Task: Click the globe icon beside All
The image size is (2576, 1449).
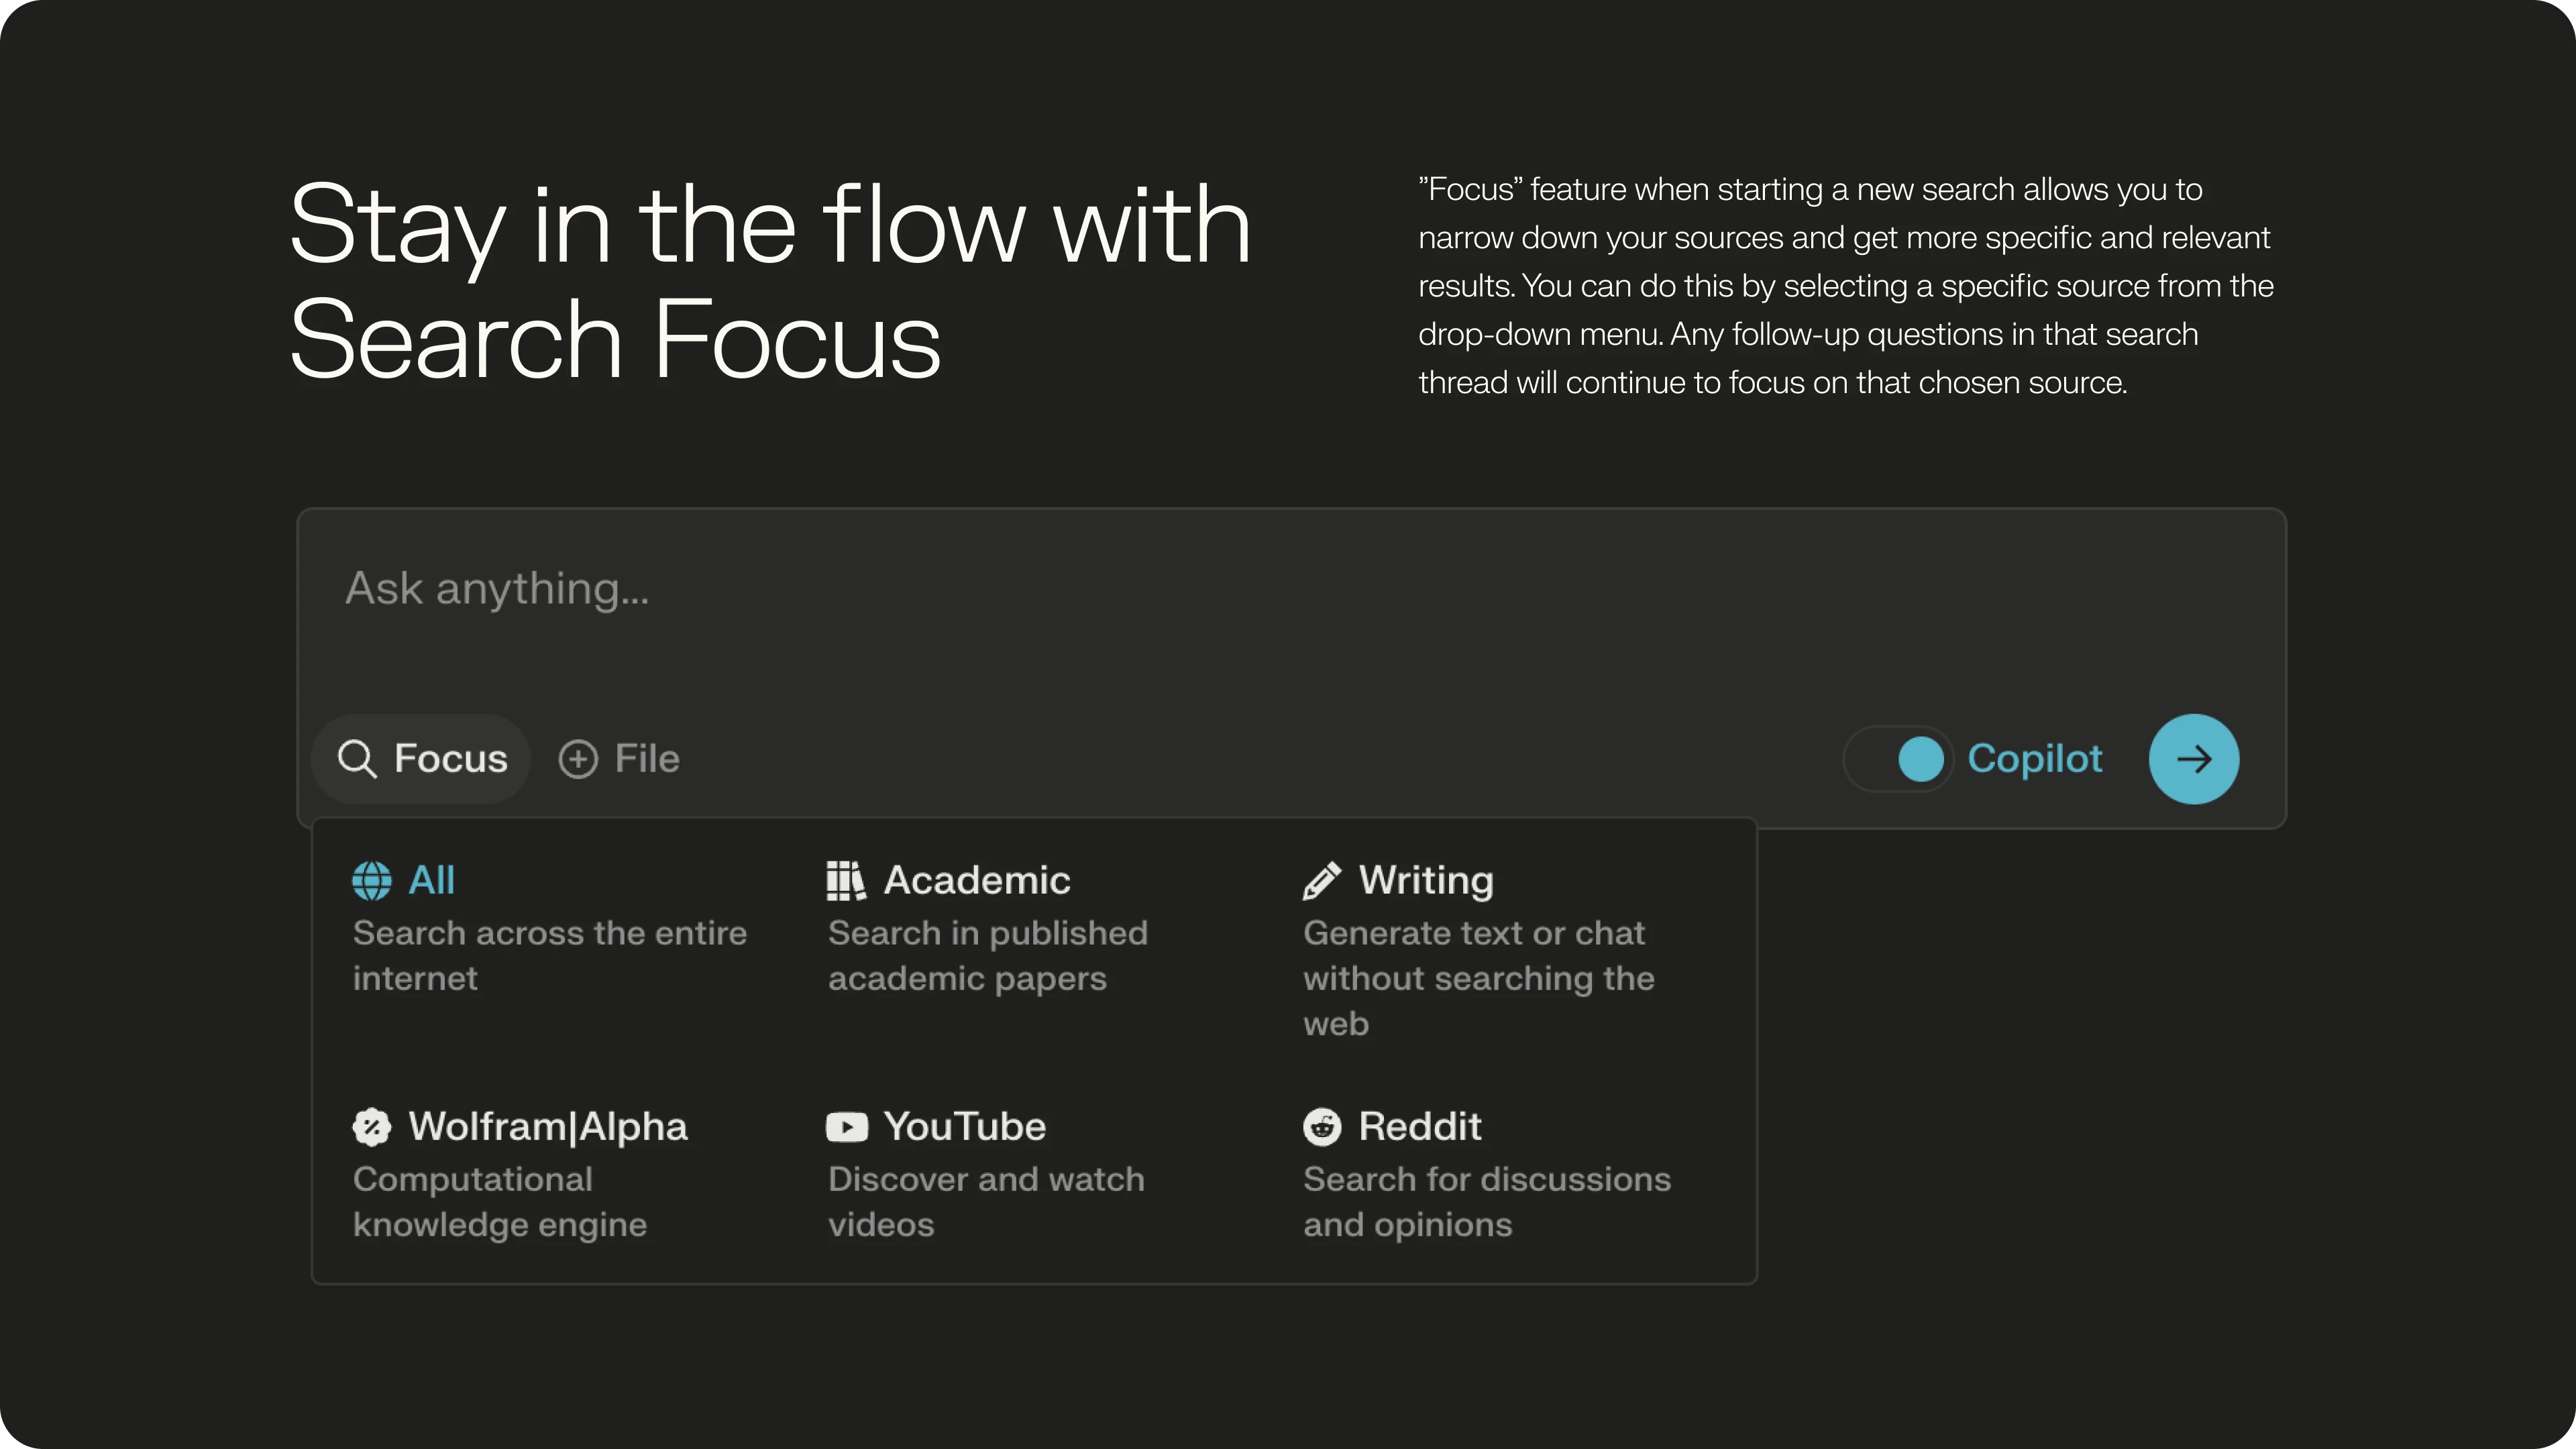Action: (x=371, y=881)
